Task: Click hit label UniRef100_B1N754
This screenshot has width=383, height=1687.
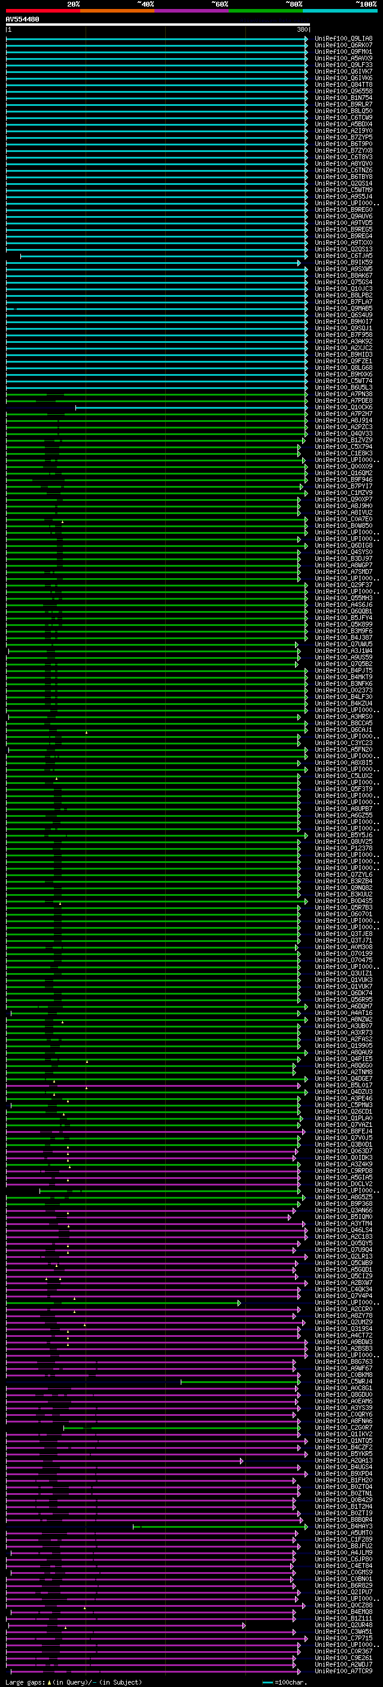Action: click(x=344, y=98)
